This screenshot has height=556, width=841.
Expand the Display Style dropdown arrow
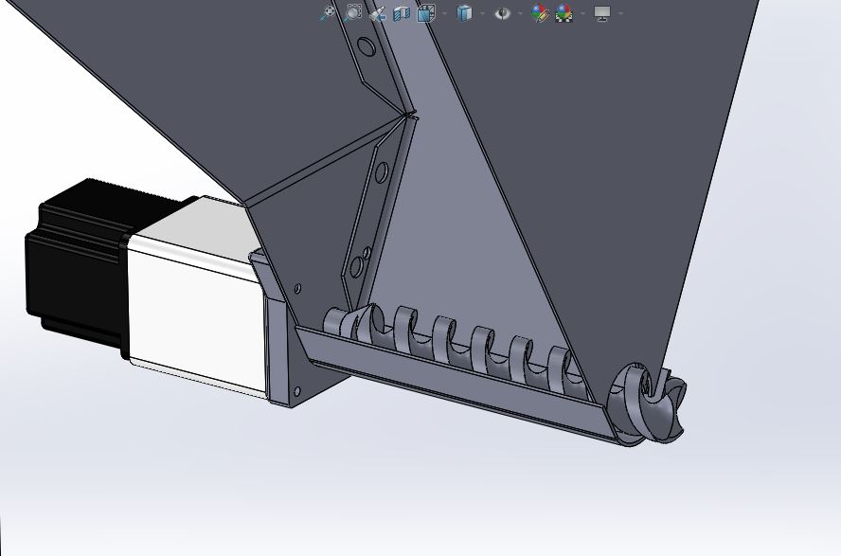point(482,13)
